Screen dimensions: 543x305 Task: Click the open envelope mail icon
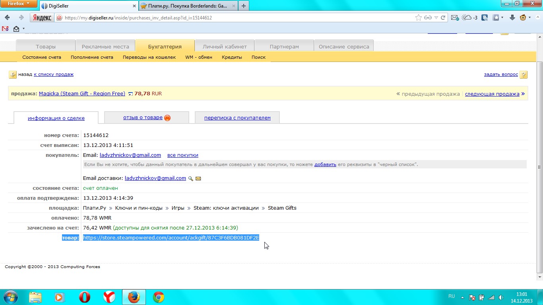16,29
